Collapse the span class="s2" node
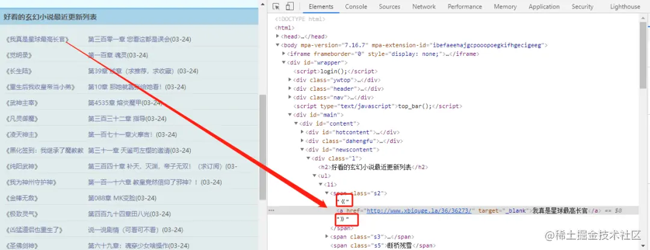 (327, 193)
